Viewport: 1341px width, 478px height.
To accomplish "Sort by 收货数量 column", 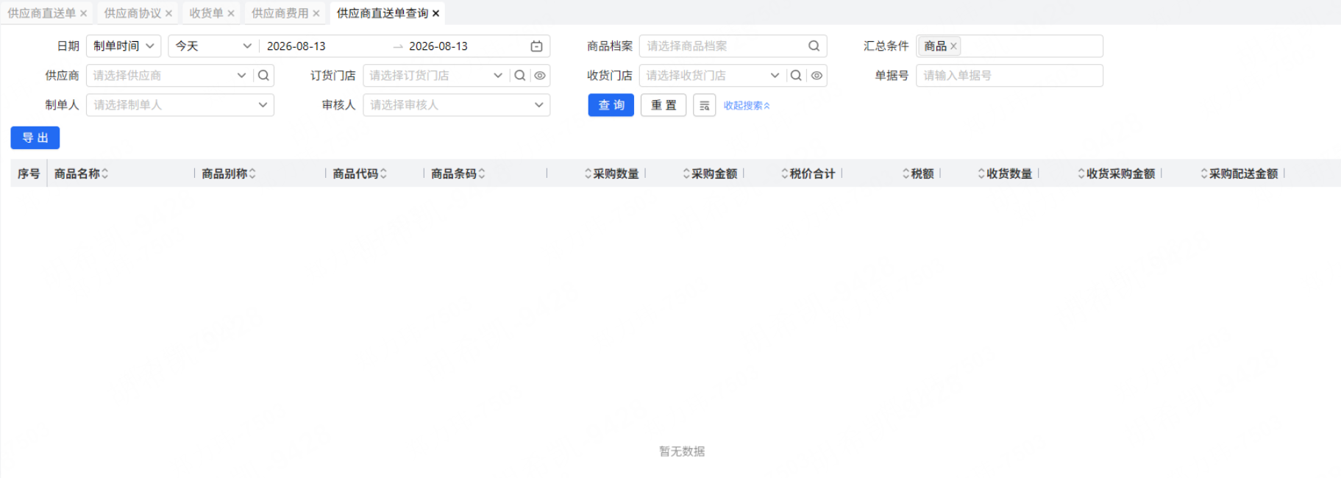I will [x=981, y=174].
